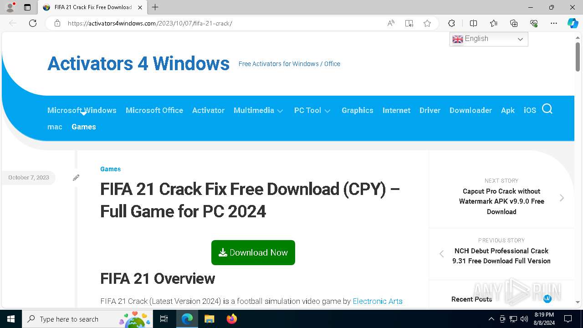
Task: Open notification center icon
Action: pos(568,319)
